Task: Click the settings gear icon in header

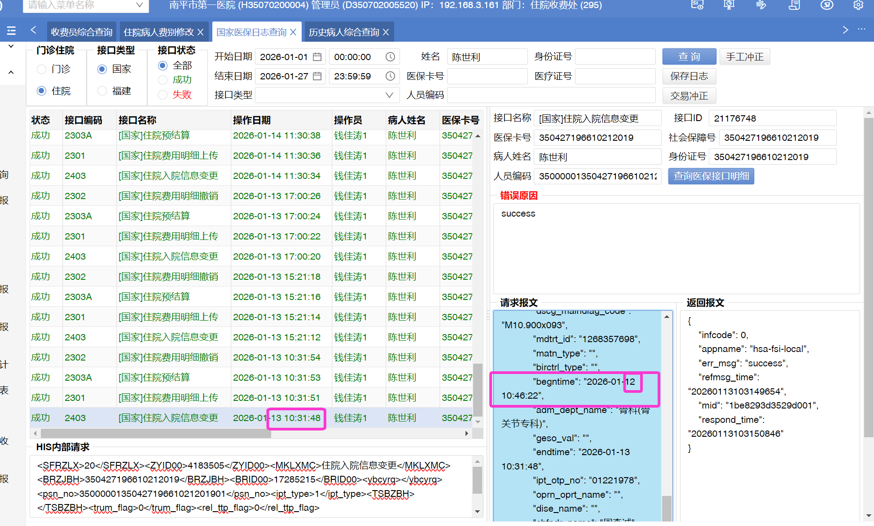Action: [858, 5]
